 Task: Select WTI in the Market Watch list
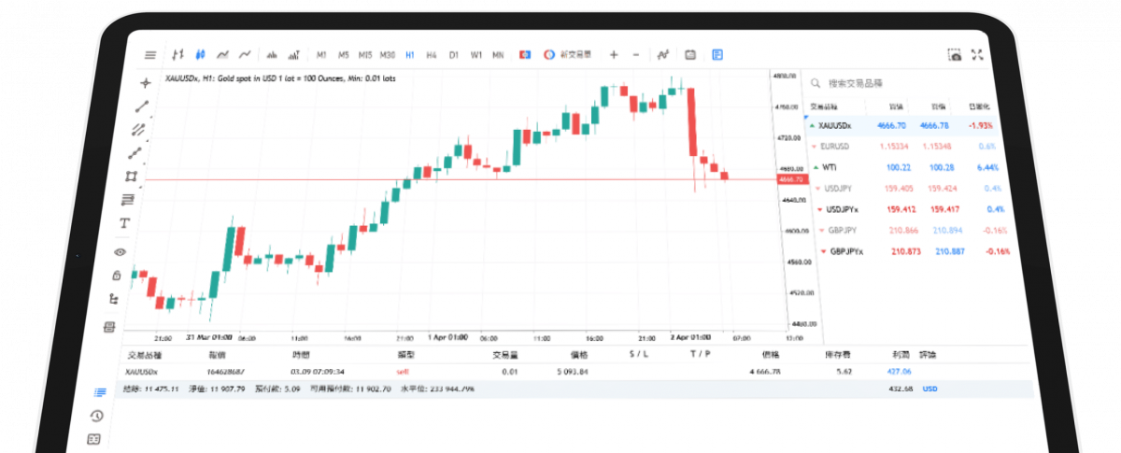(x=907, y=167)
